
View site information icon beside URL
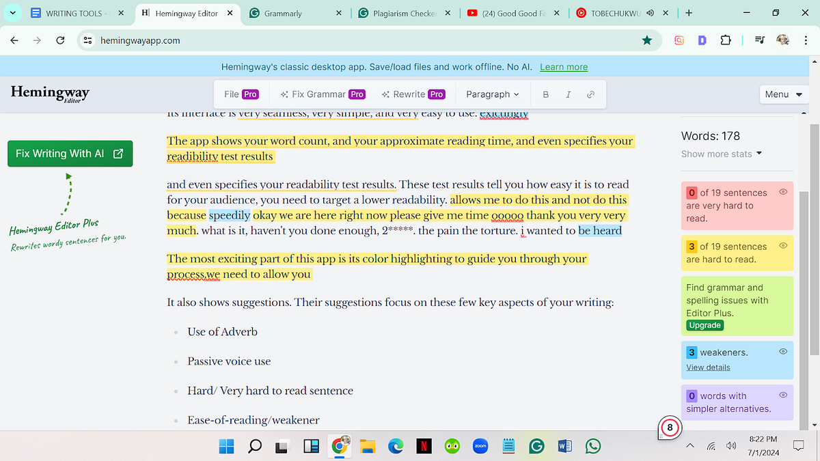[x=87, y=40]
